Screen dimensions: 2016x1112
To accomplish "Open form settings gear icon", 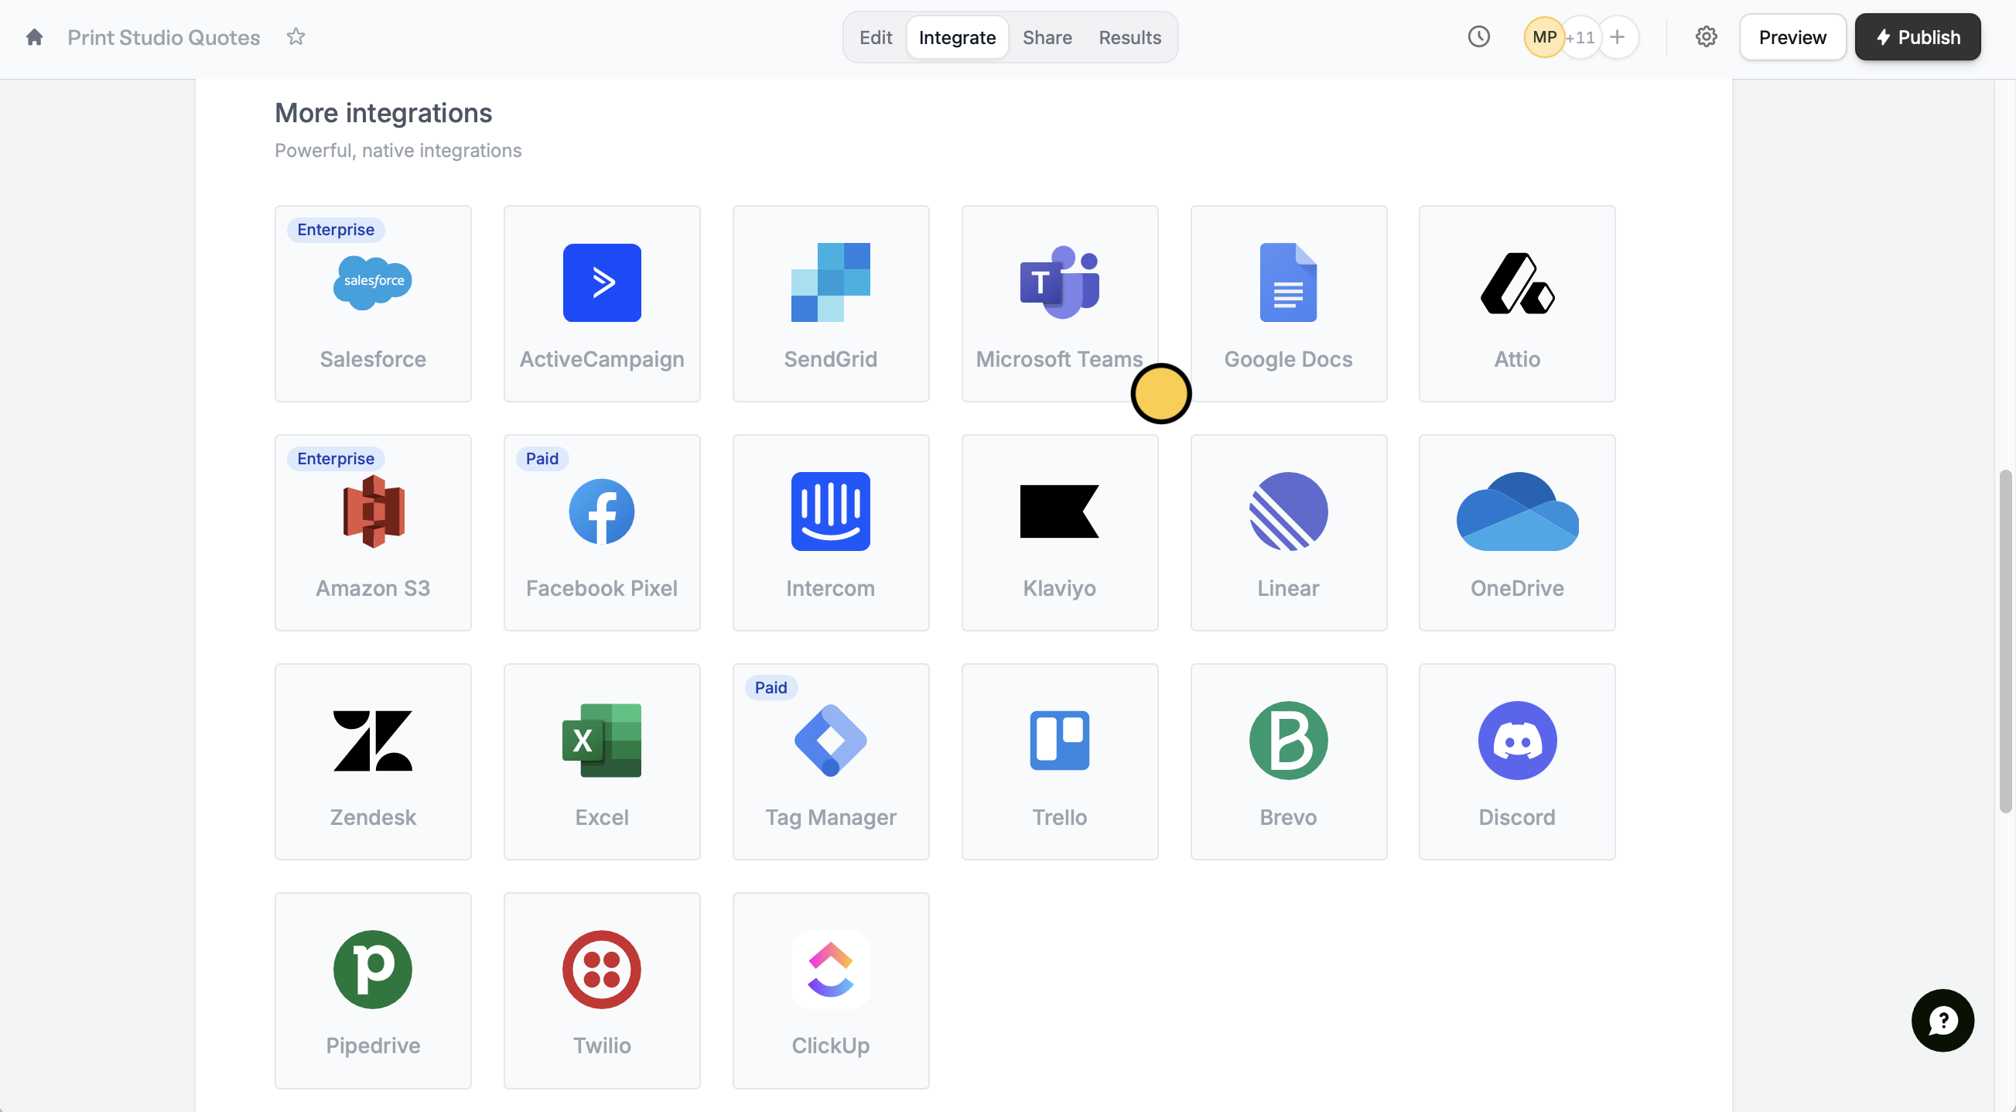I will [x=1705, y=37].
